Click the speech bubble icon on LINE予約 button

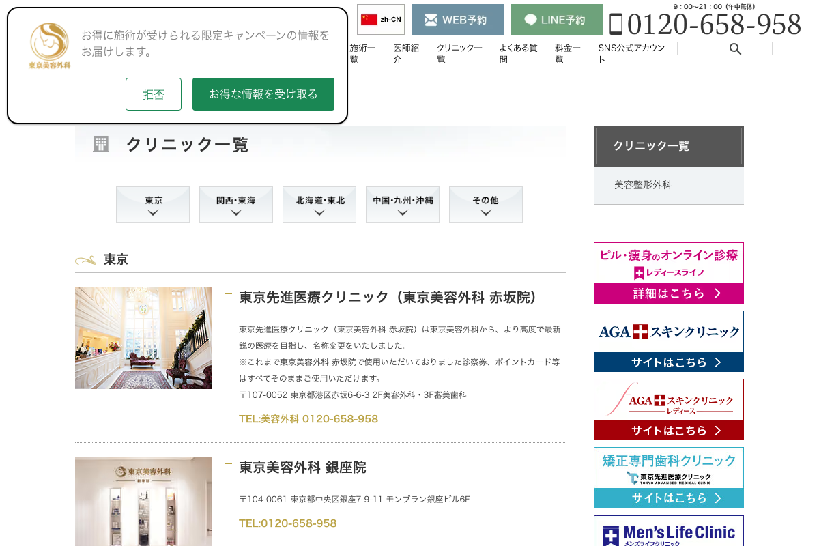(530, 19)
